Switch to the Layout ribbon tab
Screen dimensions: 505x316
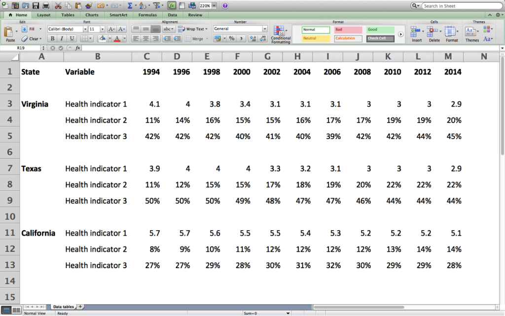click(43, 15)
